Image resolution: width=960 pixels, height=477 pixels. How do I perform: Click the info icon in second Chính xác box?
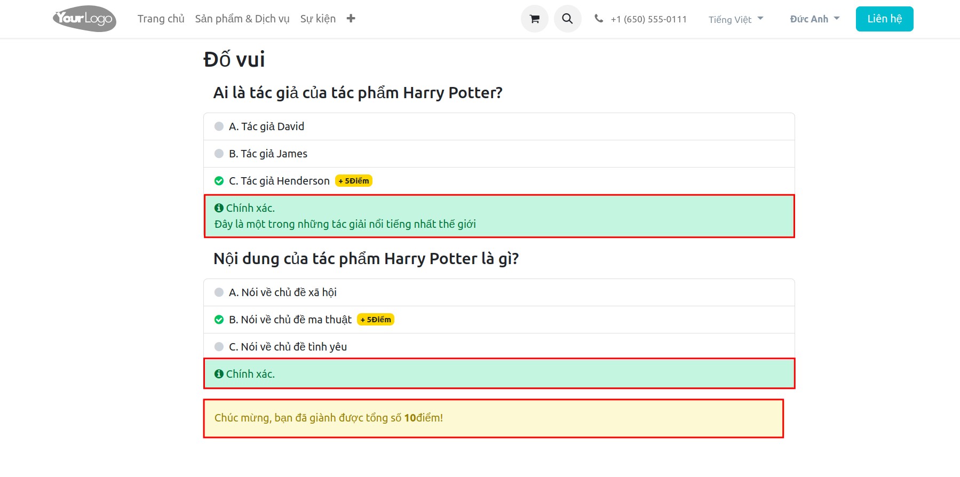[x=219, y=374]
